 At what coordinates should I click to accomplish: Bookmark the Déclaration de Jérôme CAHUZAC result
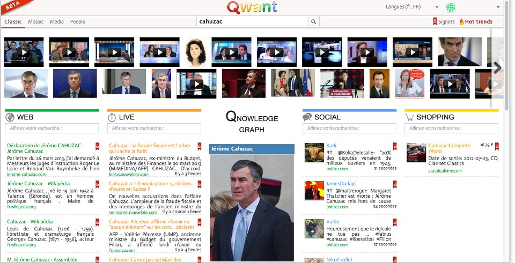tap(98, 146)
